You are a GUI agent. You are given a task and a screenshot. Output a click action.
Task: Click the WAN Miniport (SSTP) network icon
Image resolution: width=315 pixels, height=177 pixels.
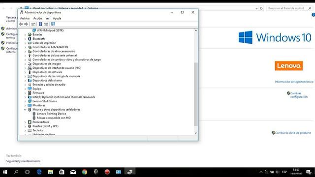click(x=34, y=30)
